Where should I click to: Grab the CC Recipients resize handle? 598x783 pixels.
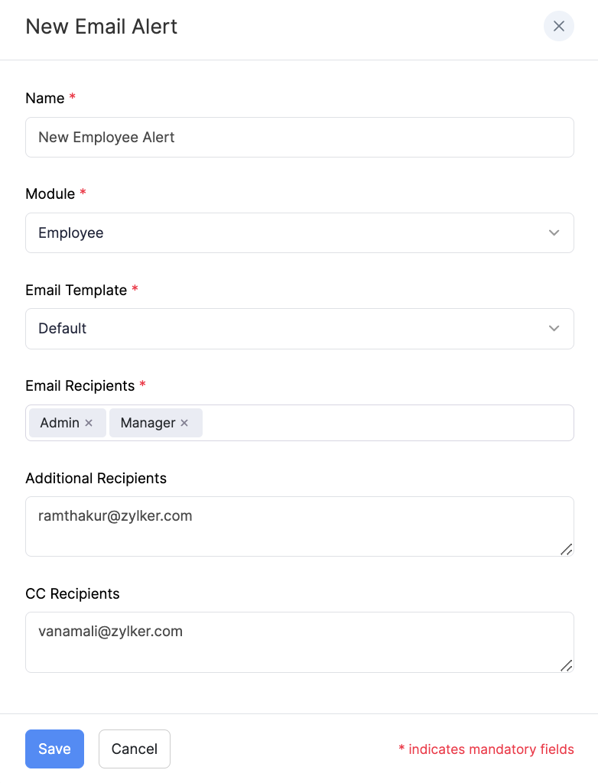(566, 665)
